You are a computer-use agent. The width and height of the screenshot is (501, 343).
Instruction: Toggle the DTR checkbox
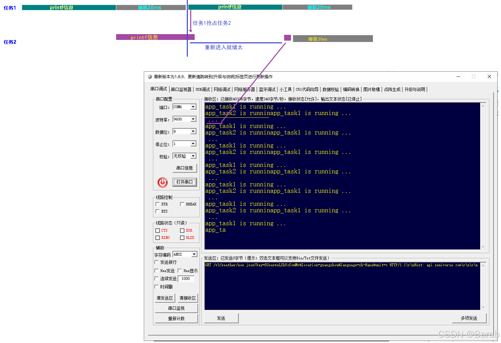click(157, 204)
